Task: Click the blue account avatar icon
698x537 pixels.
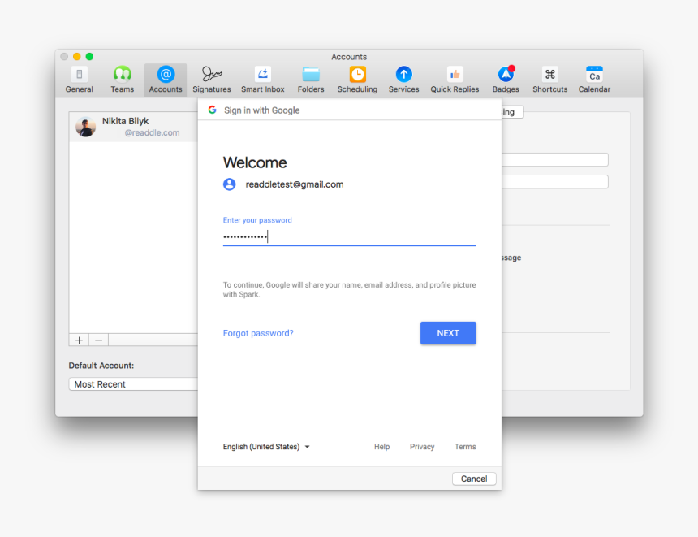Action: click(x=229, y=184)
